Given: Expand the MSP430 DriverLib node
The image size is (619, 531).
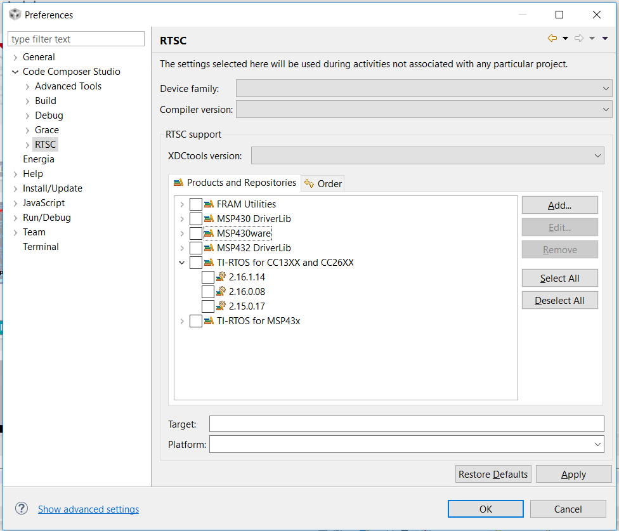Looking at the screenshot, I should coord(182,219).
